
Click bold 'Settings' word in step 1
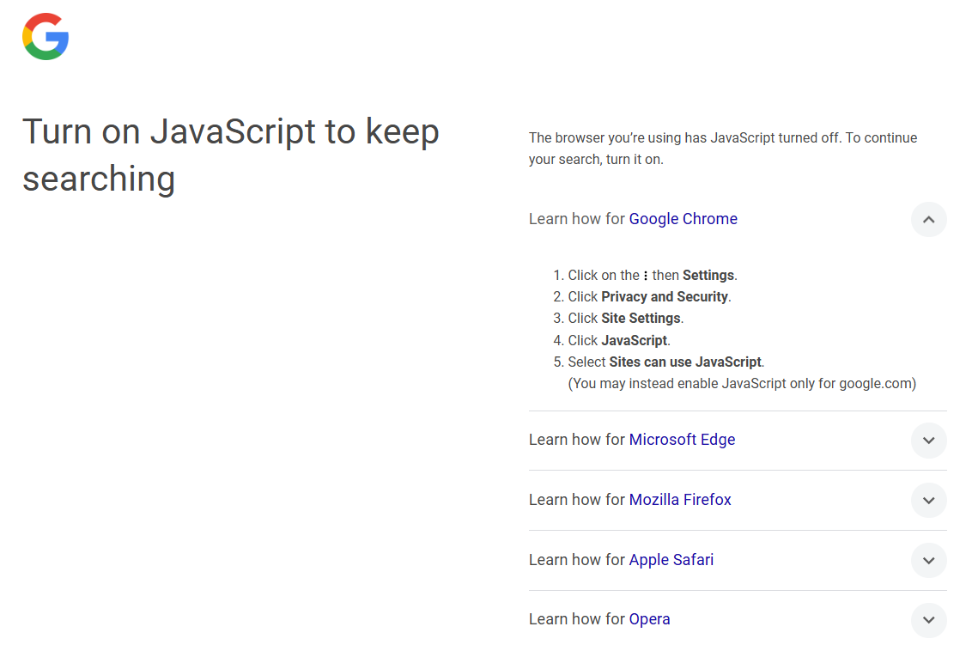click(x=708, y=275)
